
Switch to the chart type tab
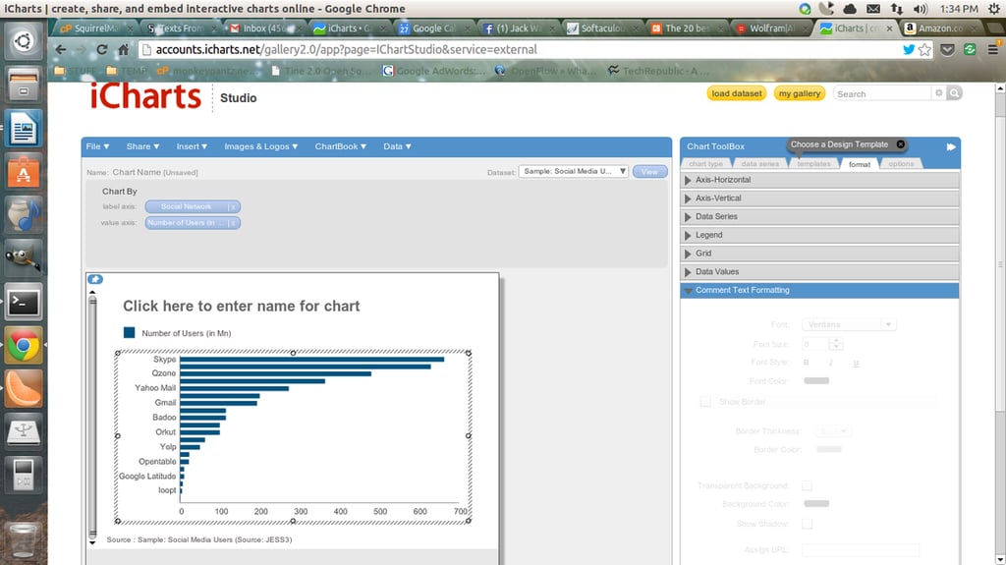[x=705, y=164]
